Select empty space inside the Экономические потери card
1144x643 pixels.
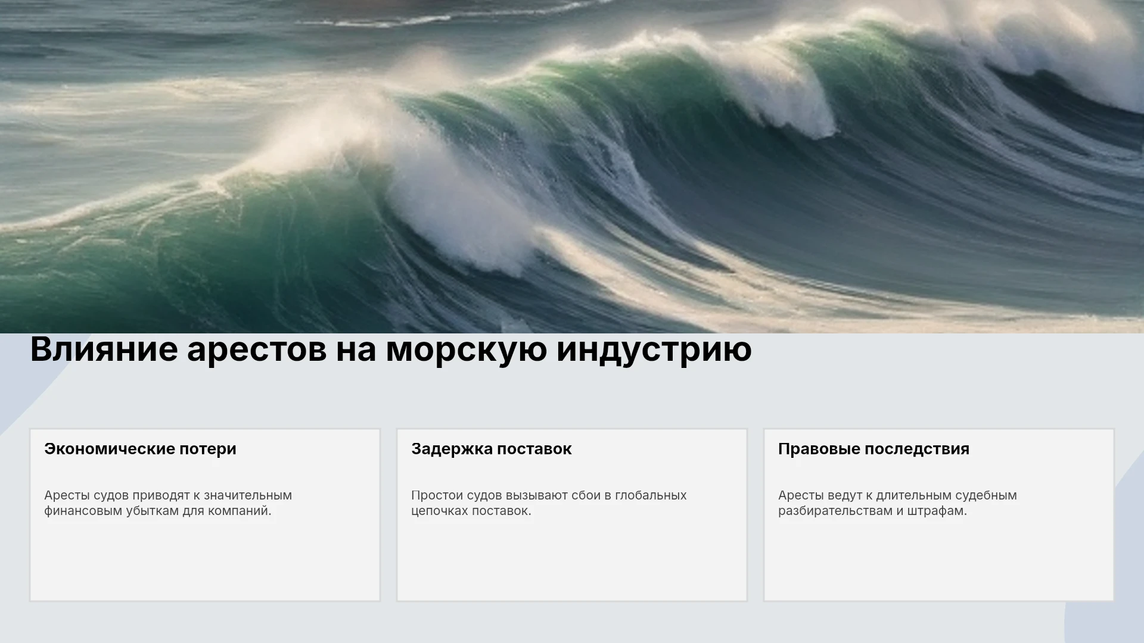(205, 563)
